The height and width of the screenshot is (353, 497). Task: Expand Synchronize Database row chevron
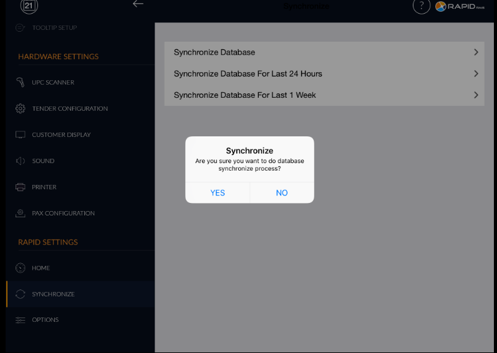tap(476, 52)
